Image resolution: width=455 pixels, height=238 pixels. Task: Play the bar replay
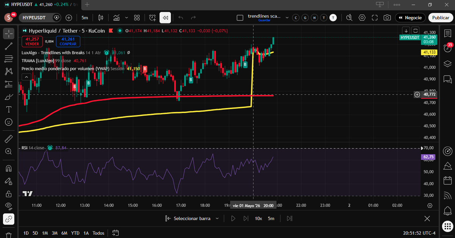[x=233, y=218]
